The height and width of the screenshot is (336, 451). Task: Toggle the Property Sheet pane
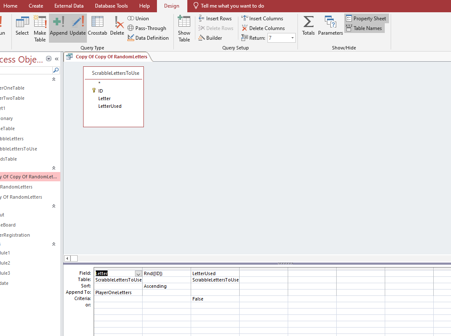click(x=366, y=19)
